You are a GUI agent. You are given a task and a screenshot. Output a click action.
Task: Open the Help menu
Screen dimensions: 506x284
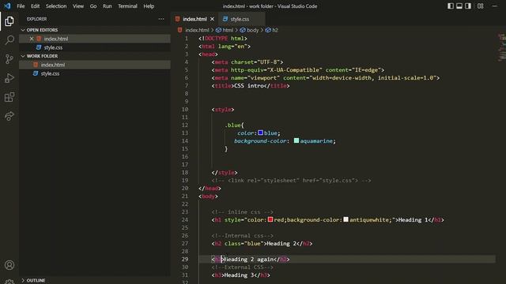point(149,6)
